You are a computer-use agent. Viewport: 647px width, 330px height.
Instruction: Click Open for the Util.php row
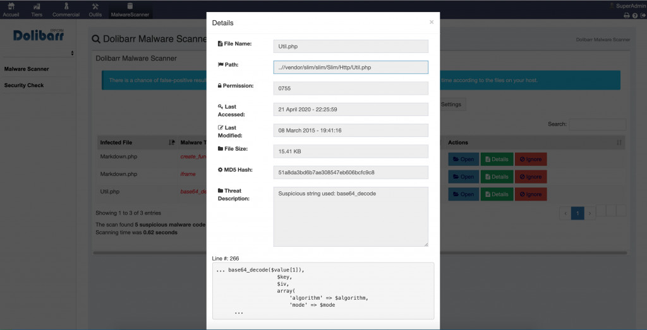[464, 194]
